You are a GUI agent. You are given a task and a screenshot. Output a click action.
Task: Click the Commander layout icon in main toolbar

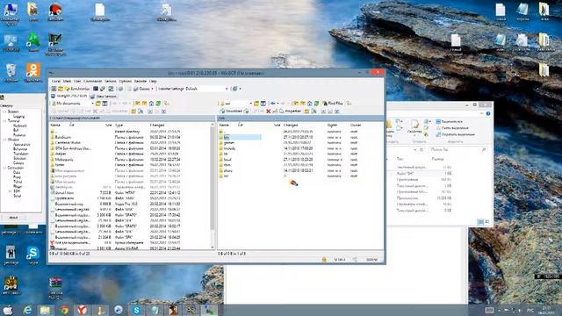[x=54, y=89]
